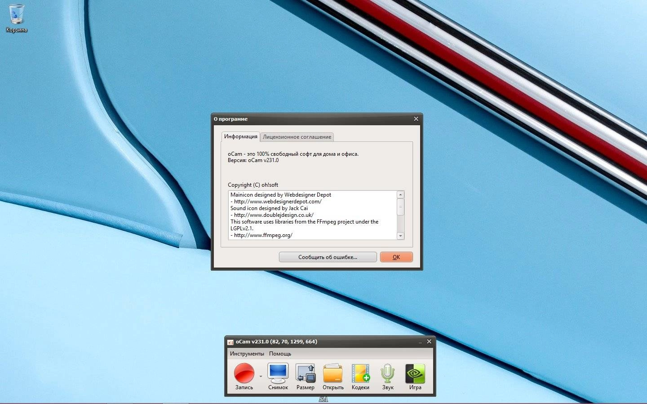Close the oCam v231.0 window
The height and width of the screenshot is (404, 647).
pos(429,342)
